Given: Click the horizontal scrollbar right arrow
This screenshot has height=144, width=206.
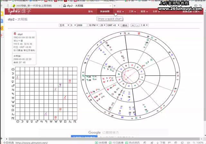Looking at the screenshot, I should pos(202,139).
